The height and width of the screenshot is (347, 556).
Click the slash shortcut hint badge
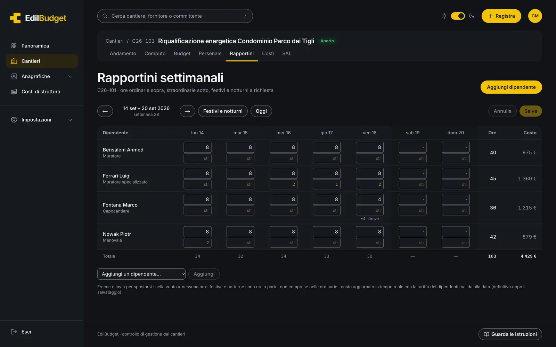point(245,16)
